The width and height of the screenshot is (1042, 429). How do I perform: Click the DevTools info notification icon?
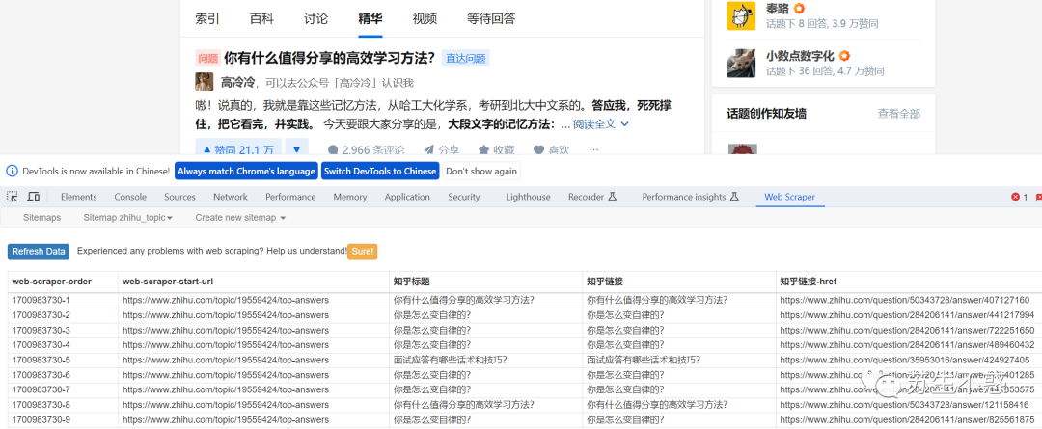12,171
